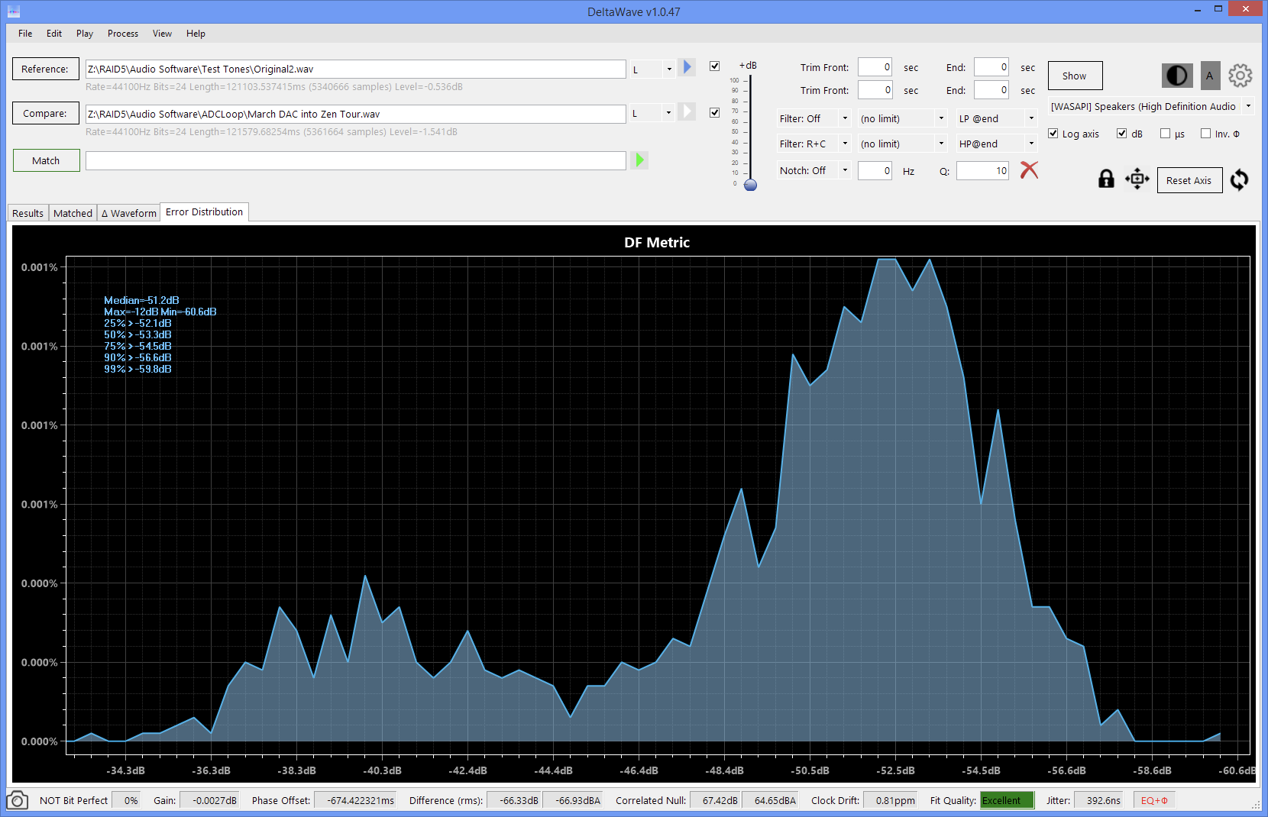Open the WASAPI Speakers output device dropdown
The width and height of the screenshot is (1268, 817).
click(x=1151, y=106)
